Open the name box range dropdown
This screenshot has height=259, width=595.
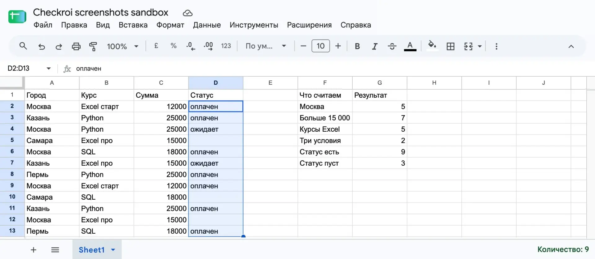point(49,68)
